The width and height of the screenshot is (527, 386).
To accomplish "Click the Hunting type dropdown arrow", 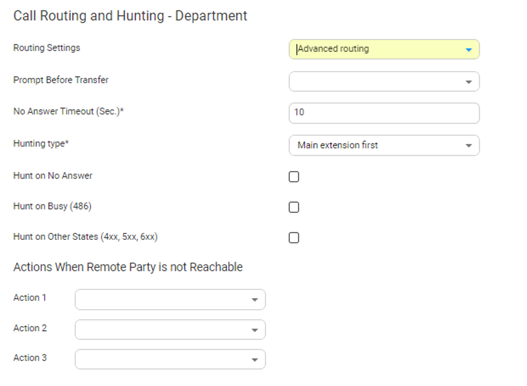I will tap(468, 146).
